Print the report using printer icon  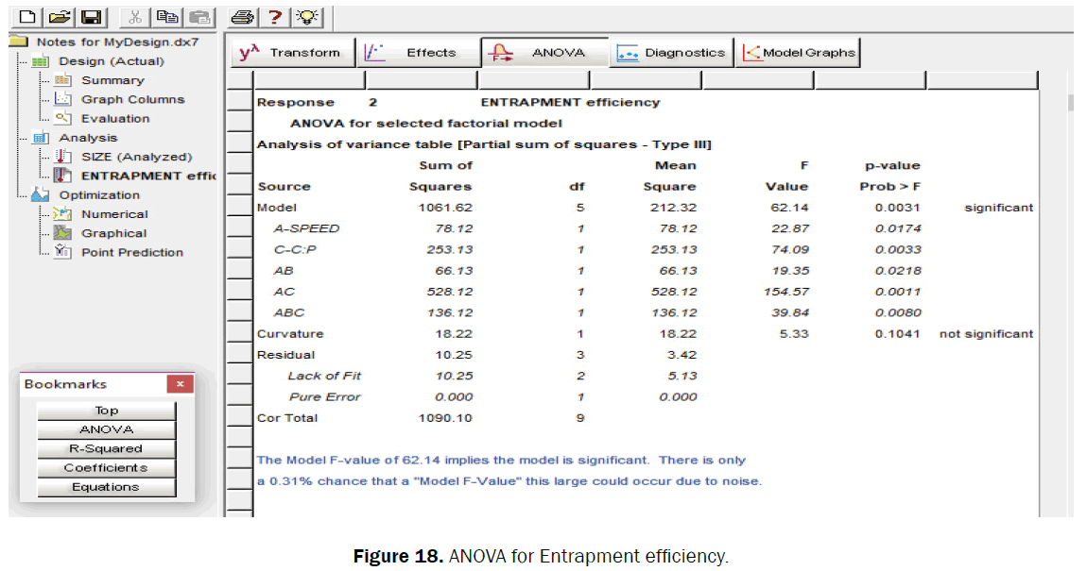click(x=243, y=17)
